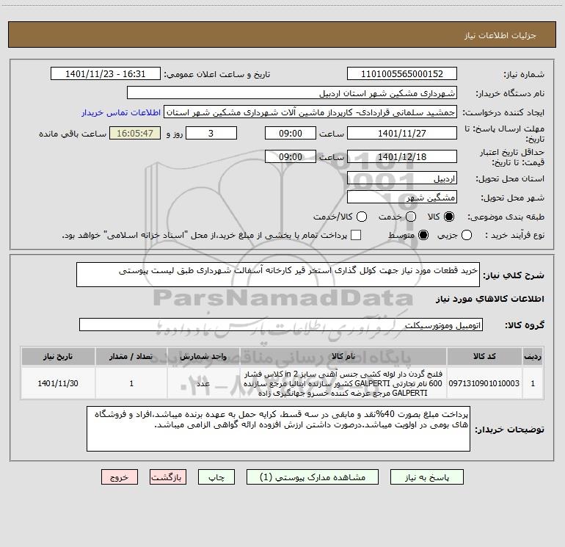Screen dimensions: 565x547
Task: Click the delivery city field مشگین شهر
Action: pyautogui.click(x=402, y=198)
